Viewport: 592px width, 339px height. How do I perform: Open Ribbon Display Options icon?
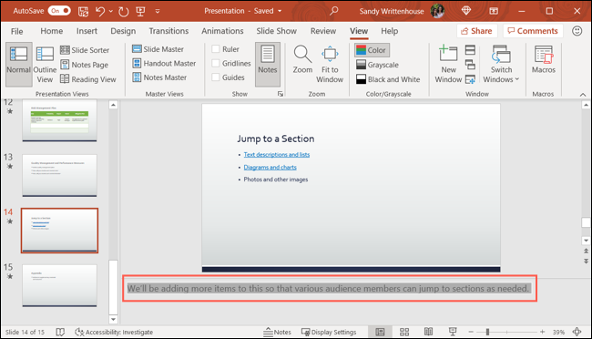click(x=494, y=11)
